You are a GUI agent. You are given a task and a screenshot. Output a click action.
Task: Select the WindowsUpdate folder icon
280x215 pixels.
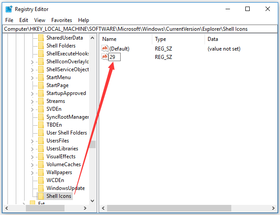click(x=41, y=188)
